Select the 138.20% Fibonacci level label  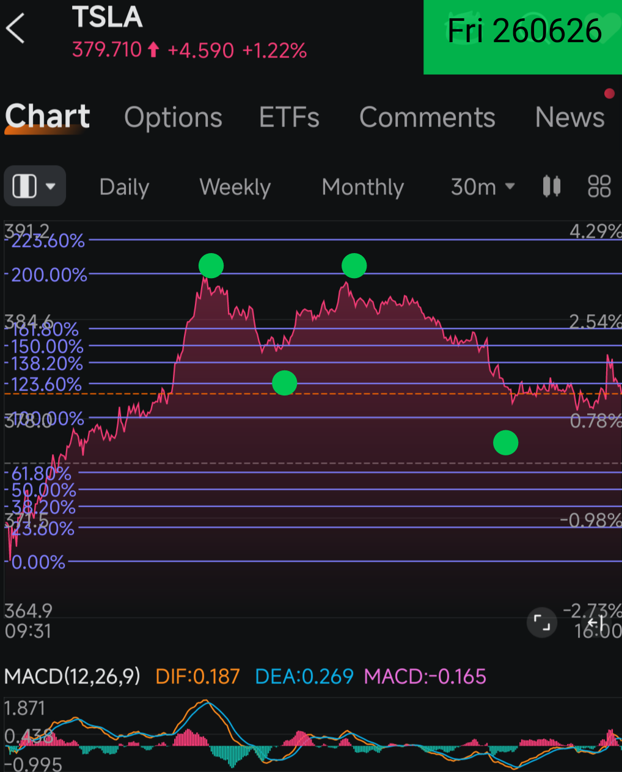[47, 364]
